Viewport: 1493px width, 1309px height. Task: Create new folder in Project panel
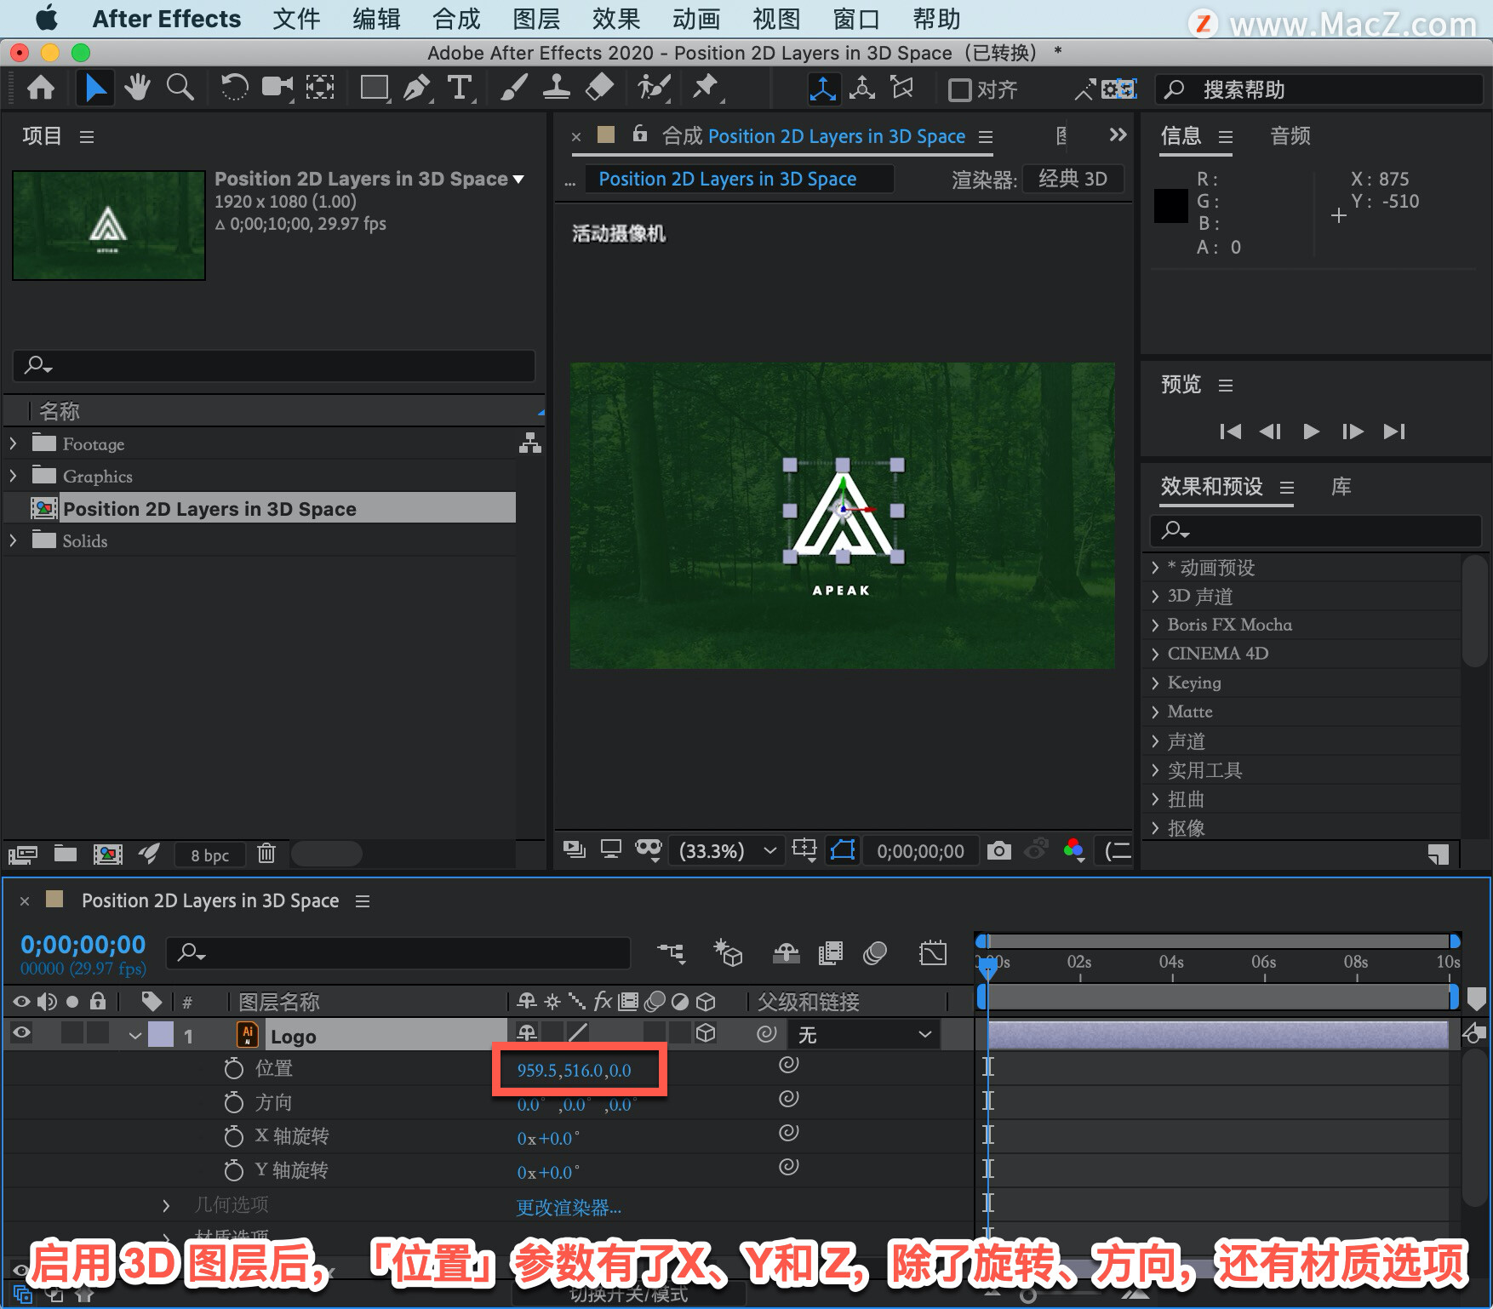tap(66, 853)
